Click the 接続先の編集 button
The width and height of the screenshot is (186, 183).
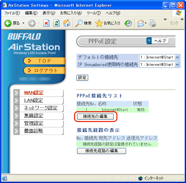(x=95, y=116)
